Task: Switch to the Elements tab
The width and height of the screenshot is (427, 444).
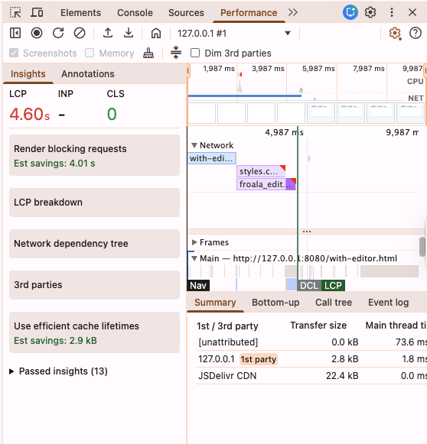Action: click(x=80, y=13)
